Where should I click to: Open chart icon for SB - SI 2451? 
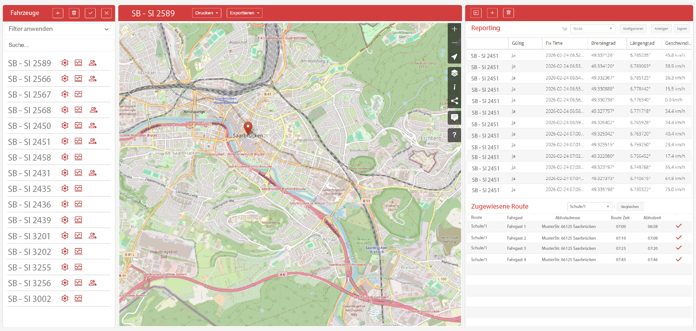pos(78,141)
